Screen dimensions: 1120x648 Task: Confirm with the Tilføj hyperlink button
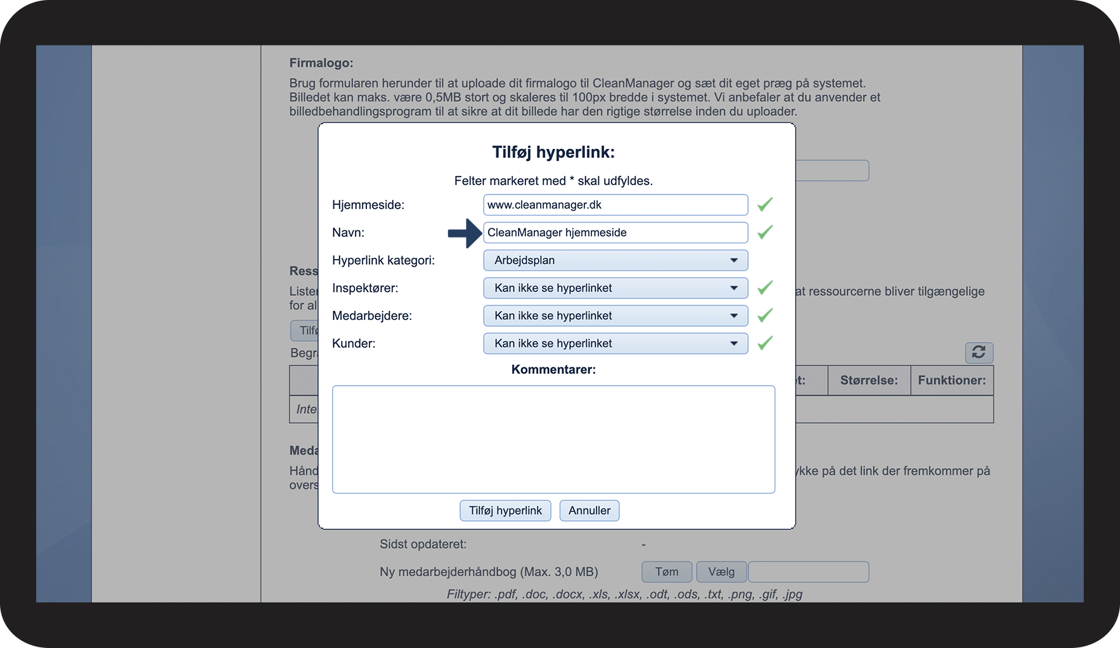pos(505,511)
